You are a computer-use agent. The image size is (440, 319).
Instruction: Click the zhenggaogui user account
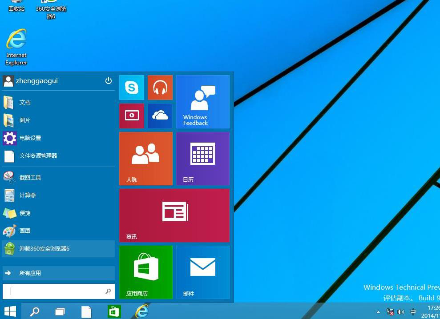point(30,81)
